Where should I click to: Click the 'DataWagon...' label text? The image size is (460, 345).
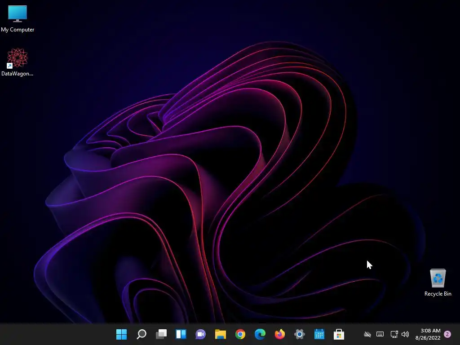coord(18,74)
